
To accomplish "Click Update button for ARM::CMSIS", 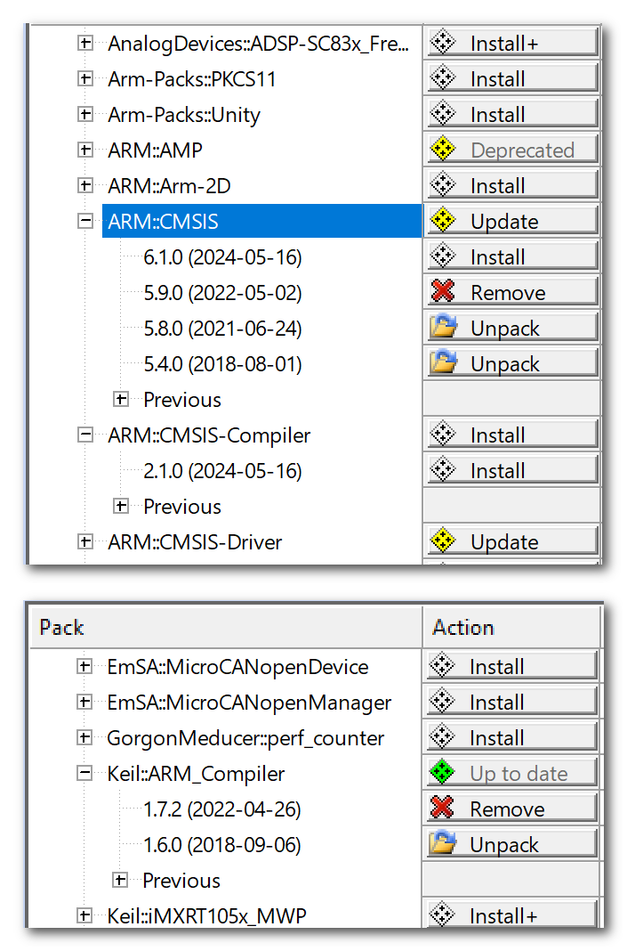I will click(512, 222).
